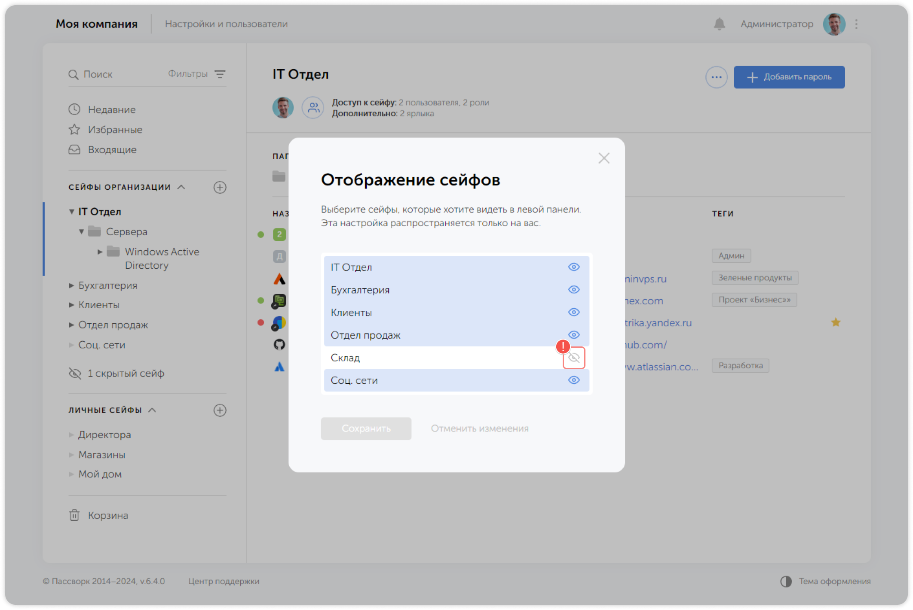Open the three-dot menu at top right
The image size is (913, 610).
[856, 24]
